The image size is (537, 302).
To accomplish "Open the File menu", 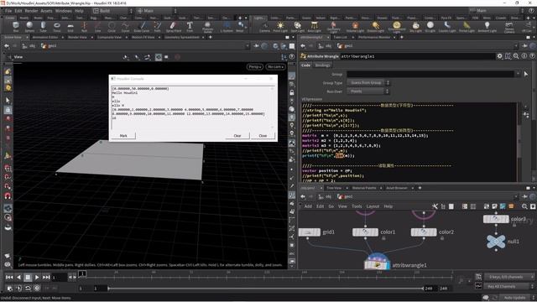I will click(8, 11).
